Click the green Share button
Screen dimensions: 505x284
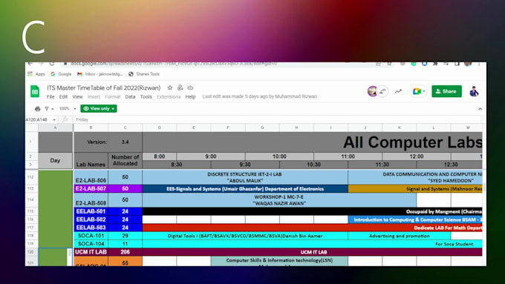[446, 91]
